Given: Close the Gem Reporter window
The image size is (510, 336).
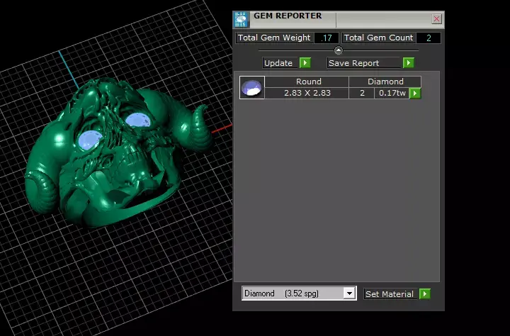Looking at the screenshot, I should (x=436, y=19).
